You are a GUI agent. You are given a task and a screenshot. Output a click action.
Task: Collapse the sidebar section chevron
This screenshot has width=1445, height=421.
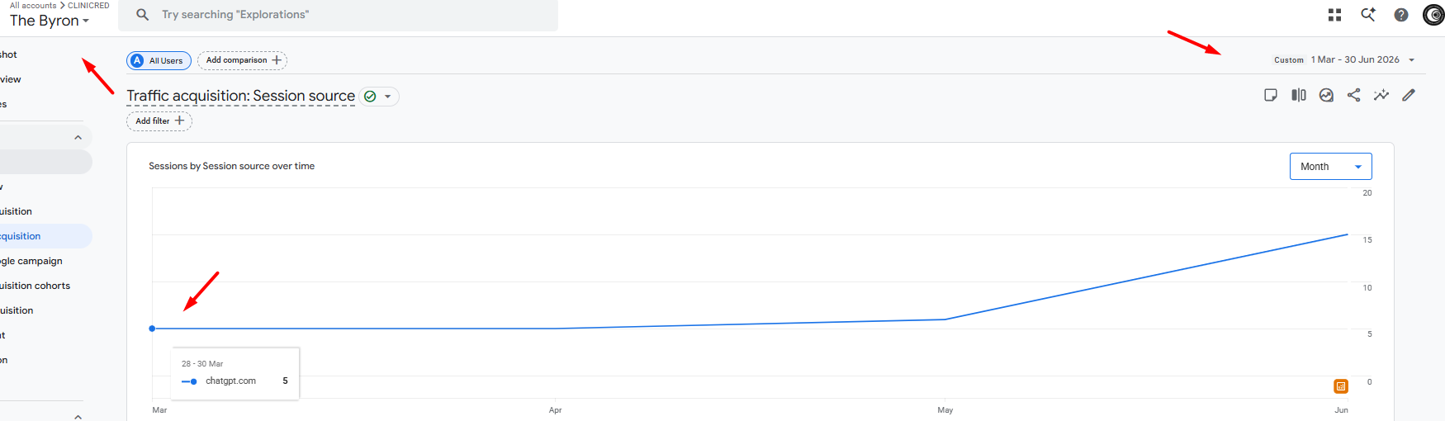point(78,138)
